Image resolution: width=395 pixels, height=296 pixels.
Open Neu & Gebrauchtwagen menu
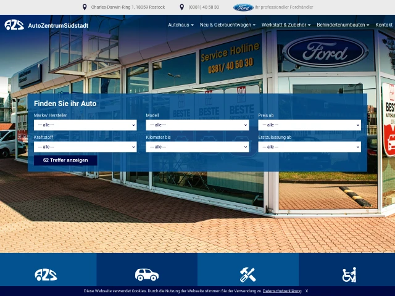(228, 25)
